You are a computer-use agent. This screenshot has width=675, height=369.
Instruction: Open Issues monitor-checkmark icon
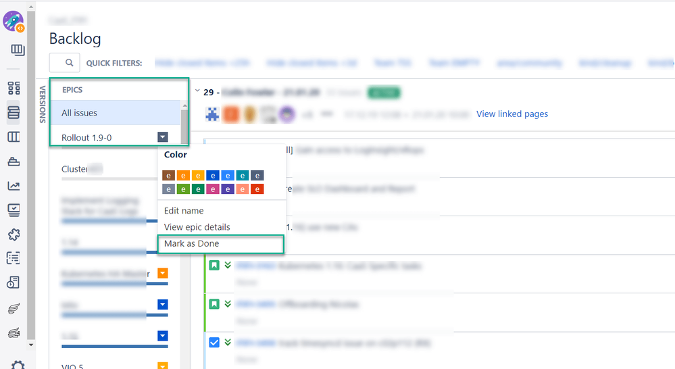pos(14,210)
